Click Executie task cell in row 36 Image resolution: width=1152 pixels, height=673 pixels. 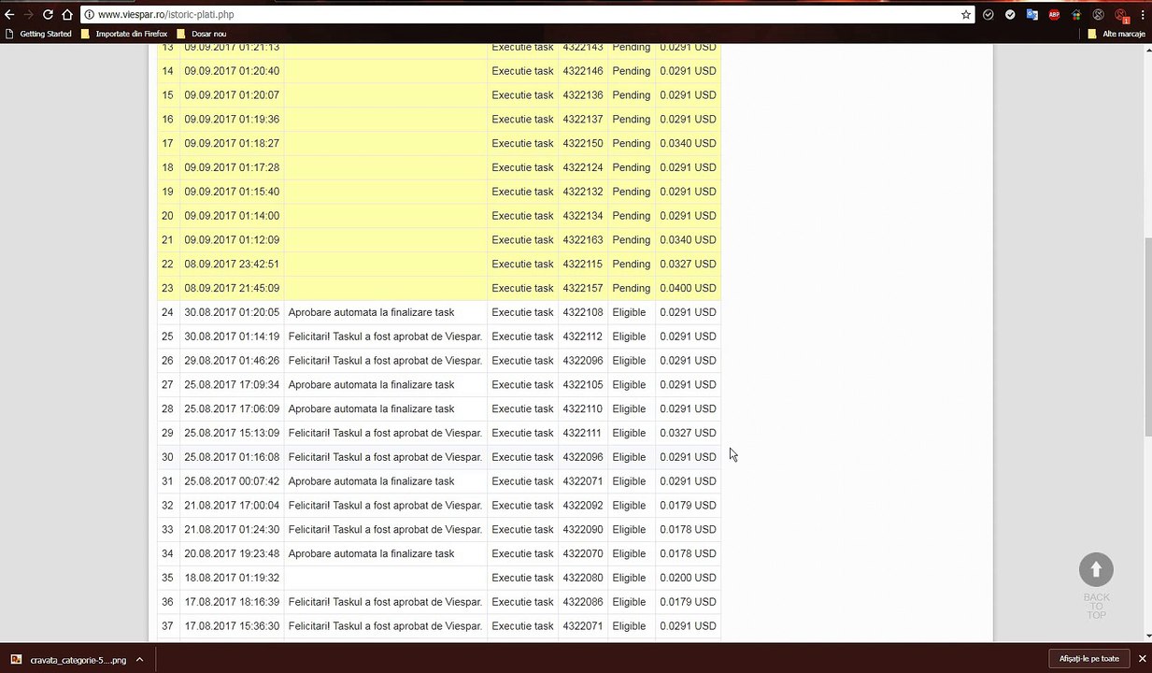(x=523, y=602)
